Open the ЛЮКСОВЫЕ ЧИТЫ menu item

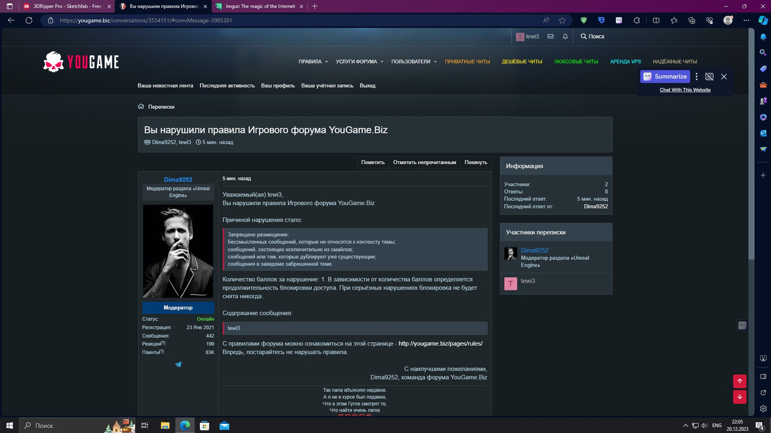[576, 61]
